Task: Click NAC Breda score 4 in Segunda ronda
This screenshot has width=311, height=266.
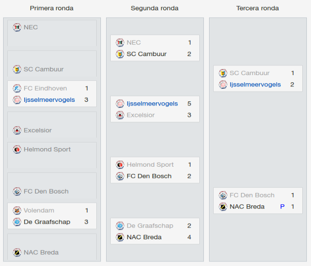Action: (x=189, y=237)
